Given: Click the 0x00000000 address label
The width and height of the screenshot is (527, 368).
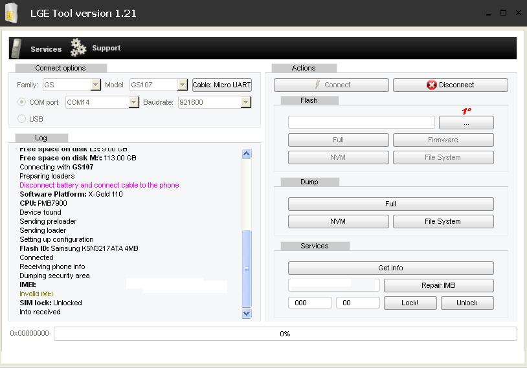Looking at the screenshot, I should [29, 333].
